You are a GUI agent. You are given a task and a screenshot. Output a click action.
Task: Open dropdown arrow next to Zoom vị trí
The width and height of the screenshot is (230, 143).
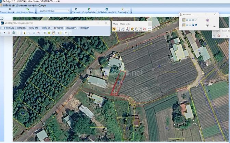pos(129,11)
